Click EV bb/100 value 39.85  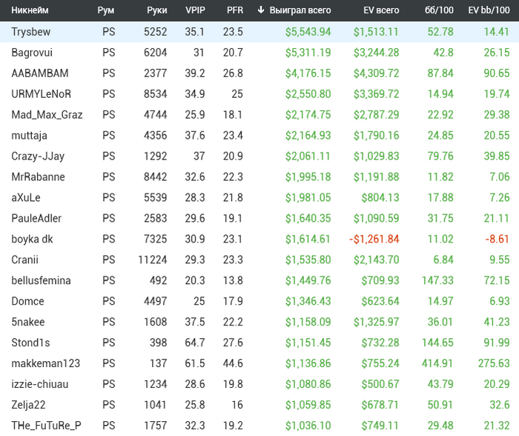[x=497, y=156]
